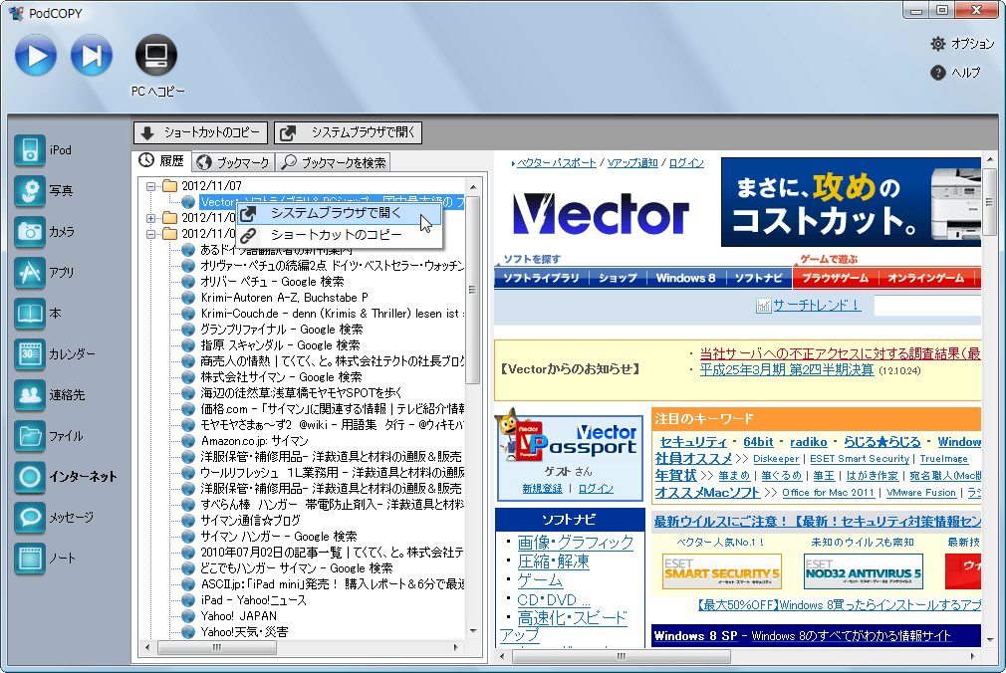1006x673 pixels.
Task: Select Amazon.co.jp: サイマン entry
Action: [x=255, y=441]
